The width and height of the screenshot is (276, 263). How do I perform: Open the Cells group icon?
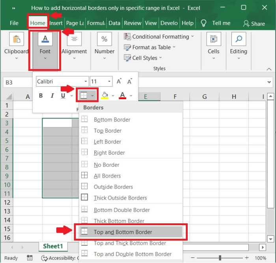tap(214, 39)
